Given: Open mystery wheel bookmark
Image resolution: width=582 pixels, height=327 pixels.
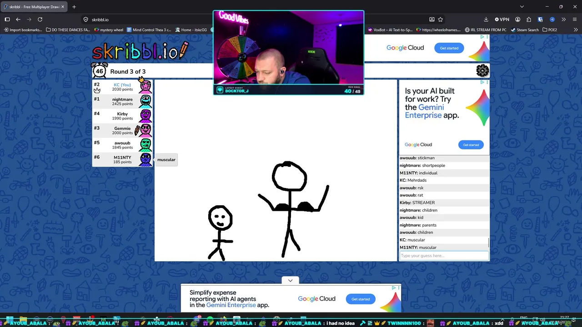Looking at the screenshot, I should coord(109,30).
